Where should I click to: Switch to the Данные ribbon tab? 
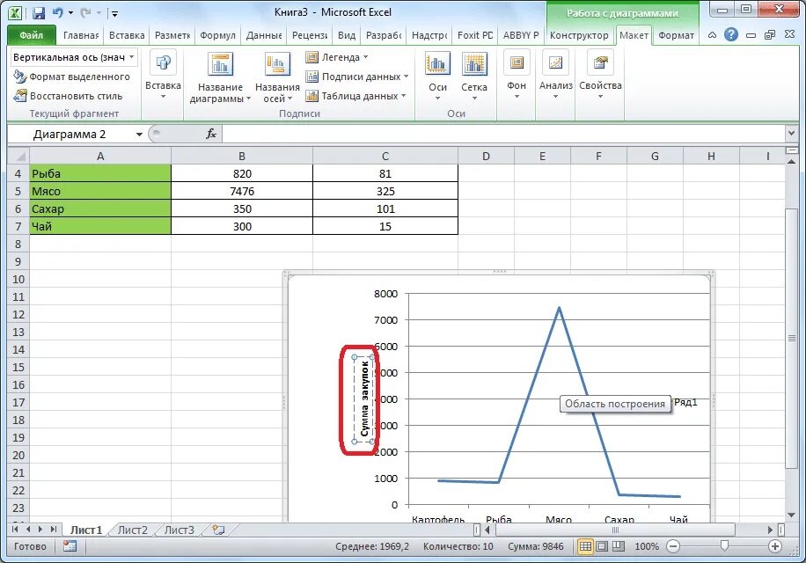pyautogui.click(x=264, y=35)
